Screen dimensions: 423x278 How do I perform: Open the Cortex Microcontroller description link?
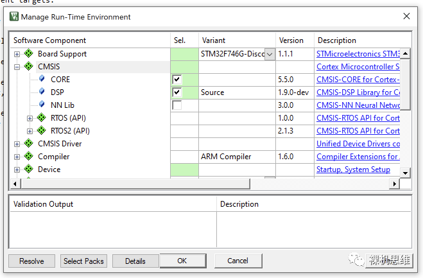pyautogui.click(x=358, y=67)
